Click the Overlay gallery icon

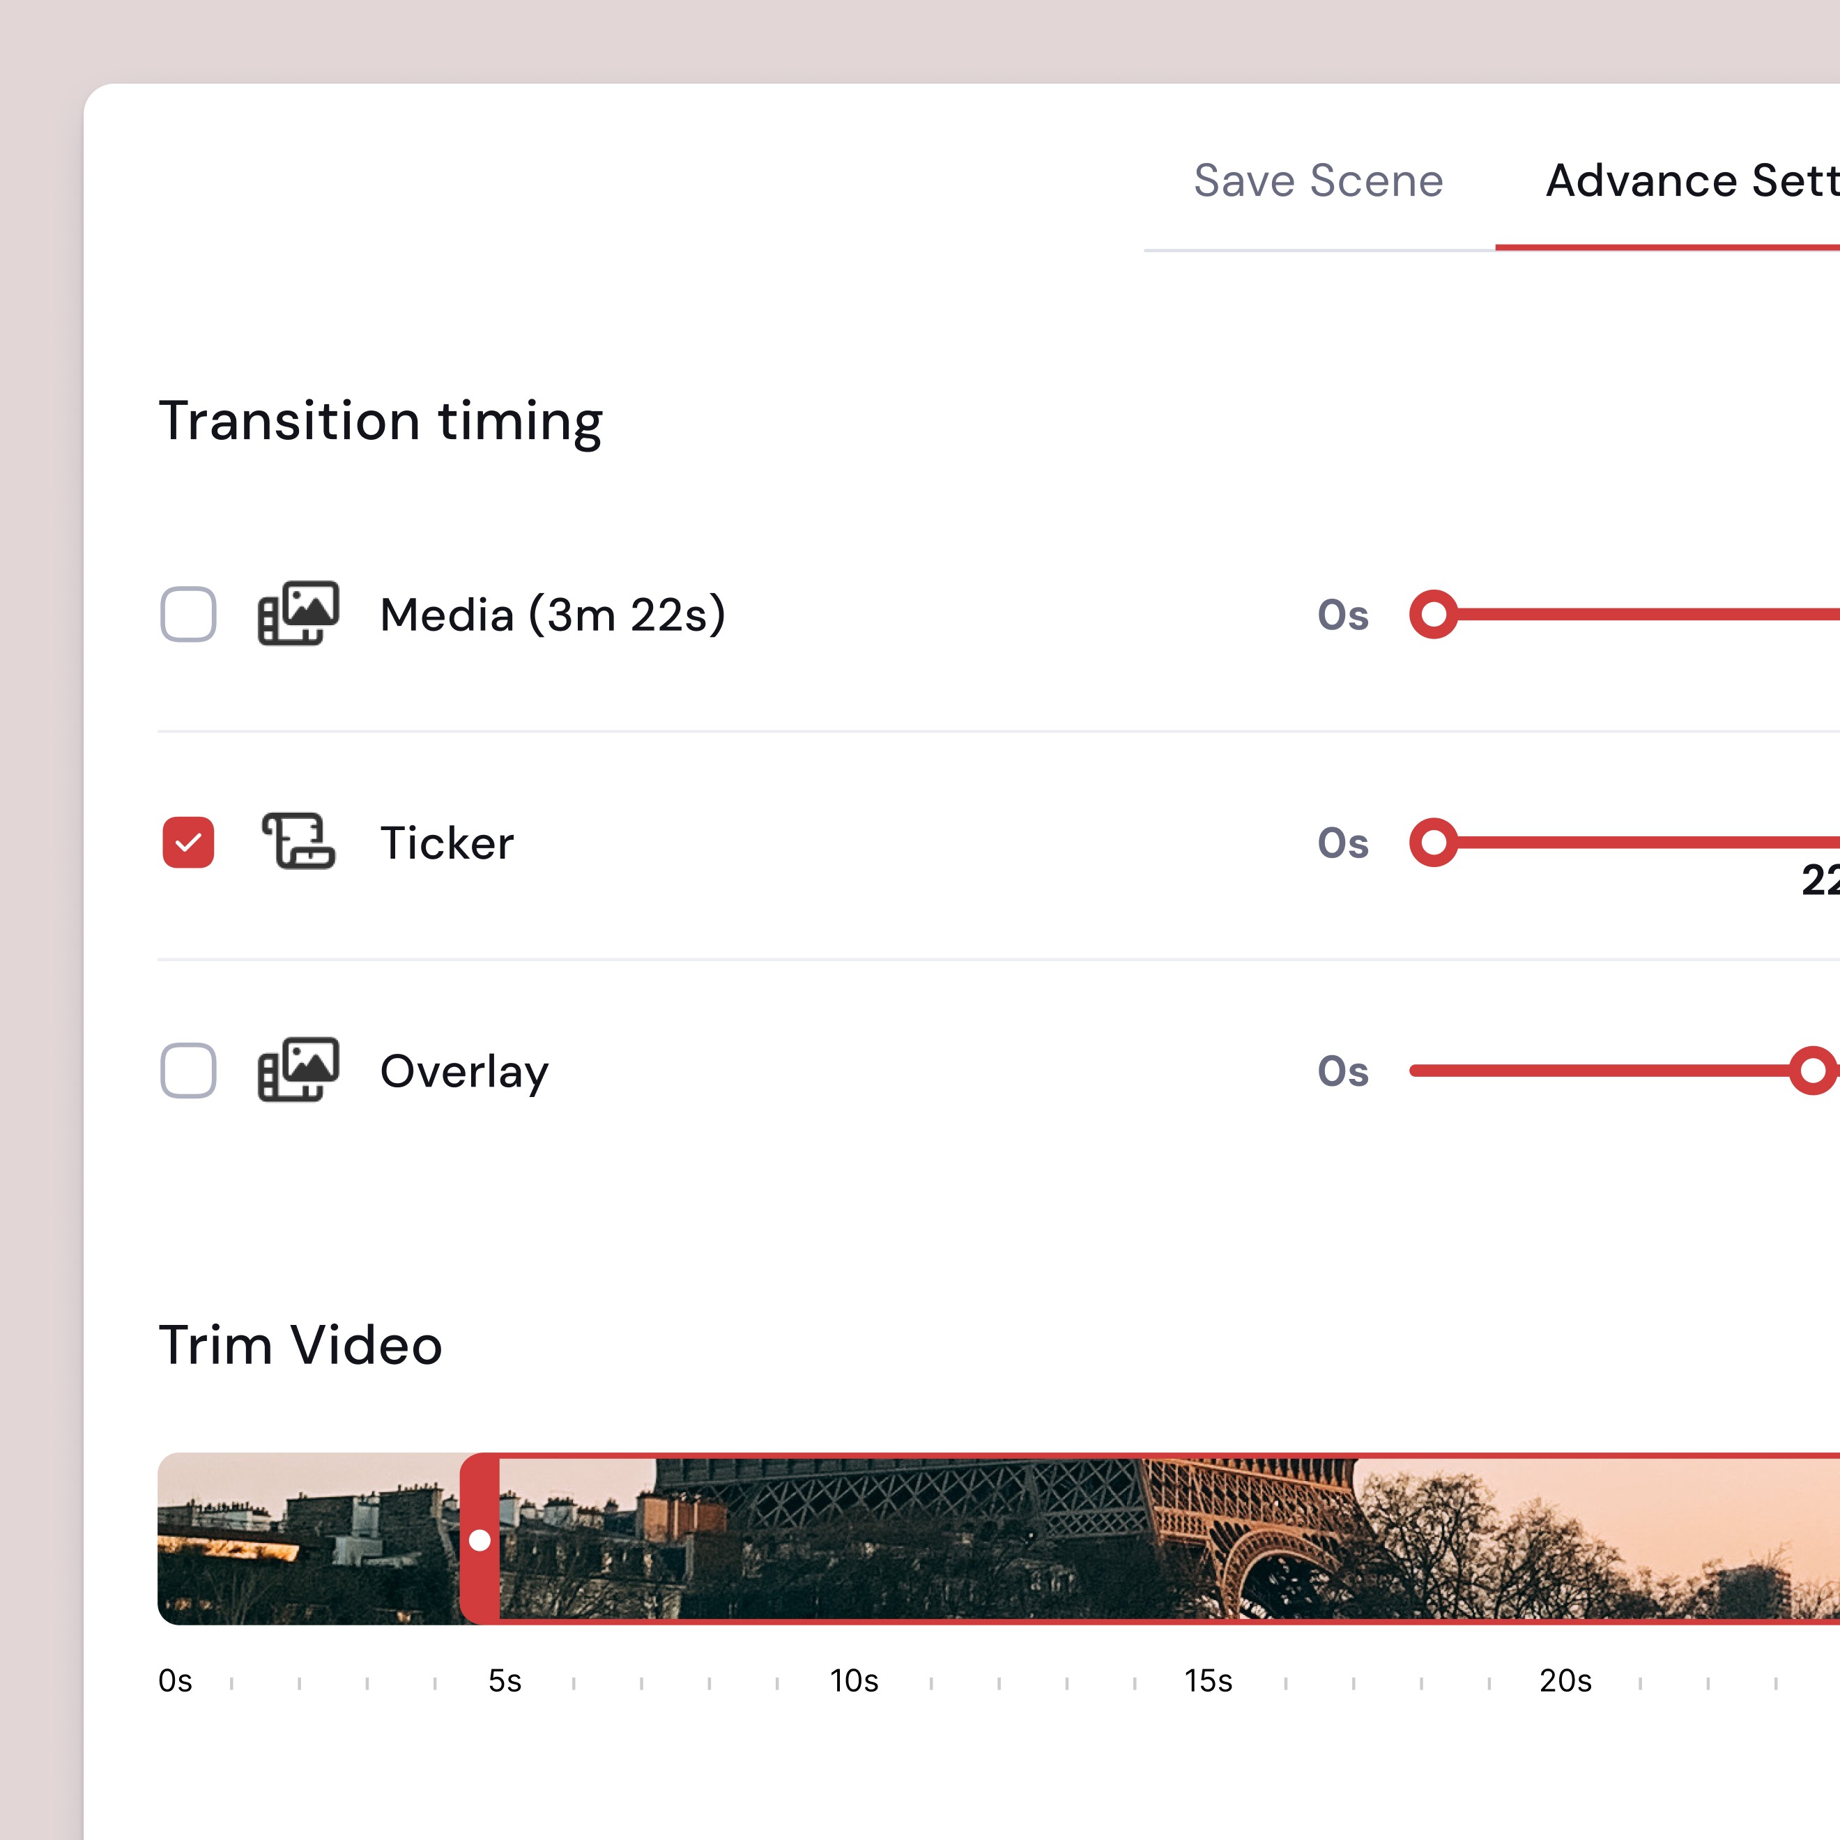coord(298,1070)
